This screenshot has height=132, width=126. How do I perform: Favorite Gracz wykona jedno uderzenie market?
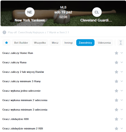[116, 91]
